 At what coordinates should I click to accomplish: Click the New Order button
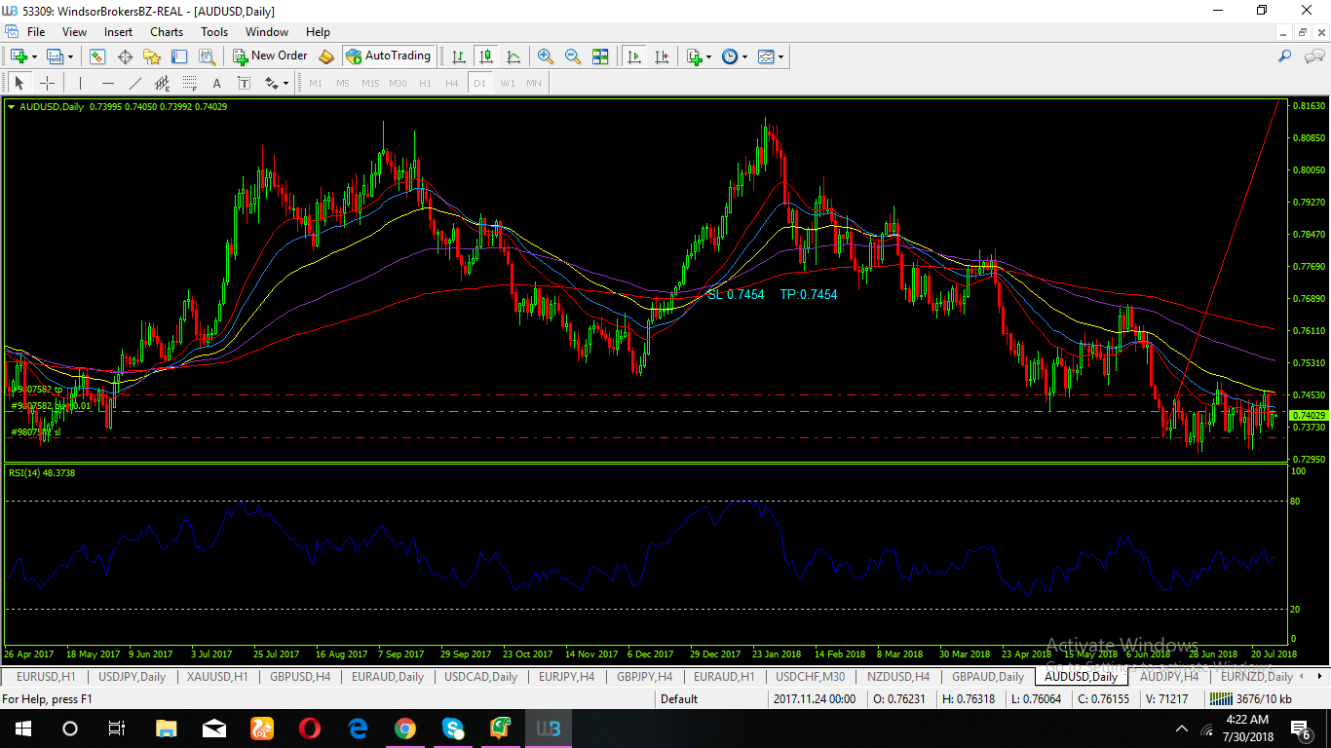tap(270, 56)
